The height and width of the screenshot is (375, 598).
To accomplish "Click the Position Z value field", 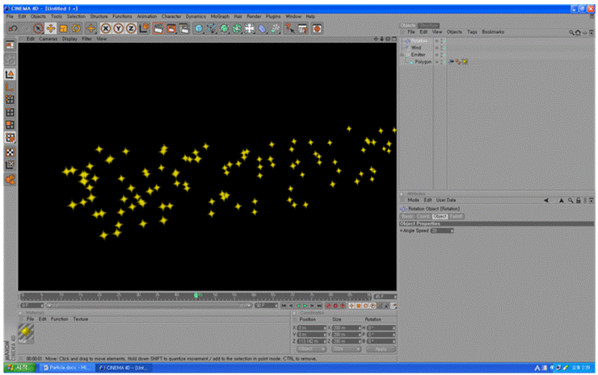I will click(311, 341).
